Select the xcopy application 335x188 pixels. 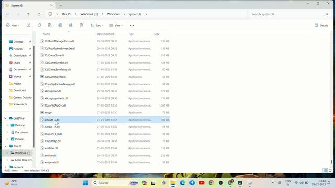click(105, 113)
